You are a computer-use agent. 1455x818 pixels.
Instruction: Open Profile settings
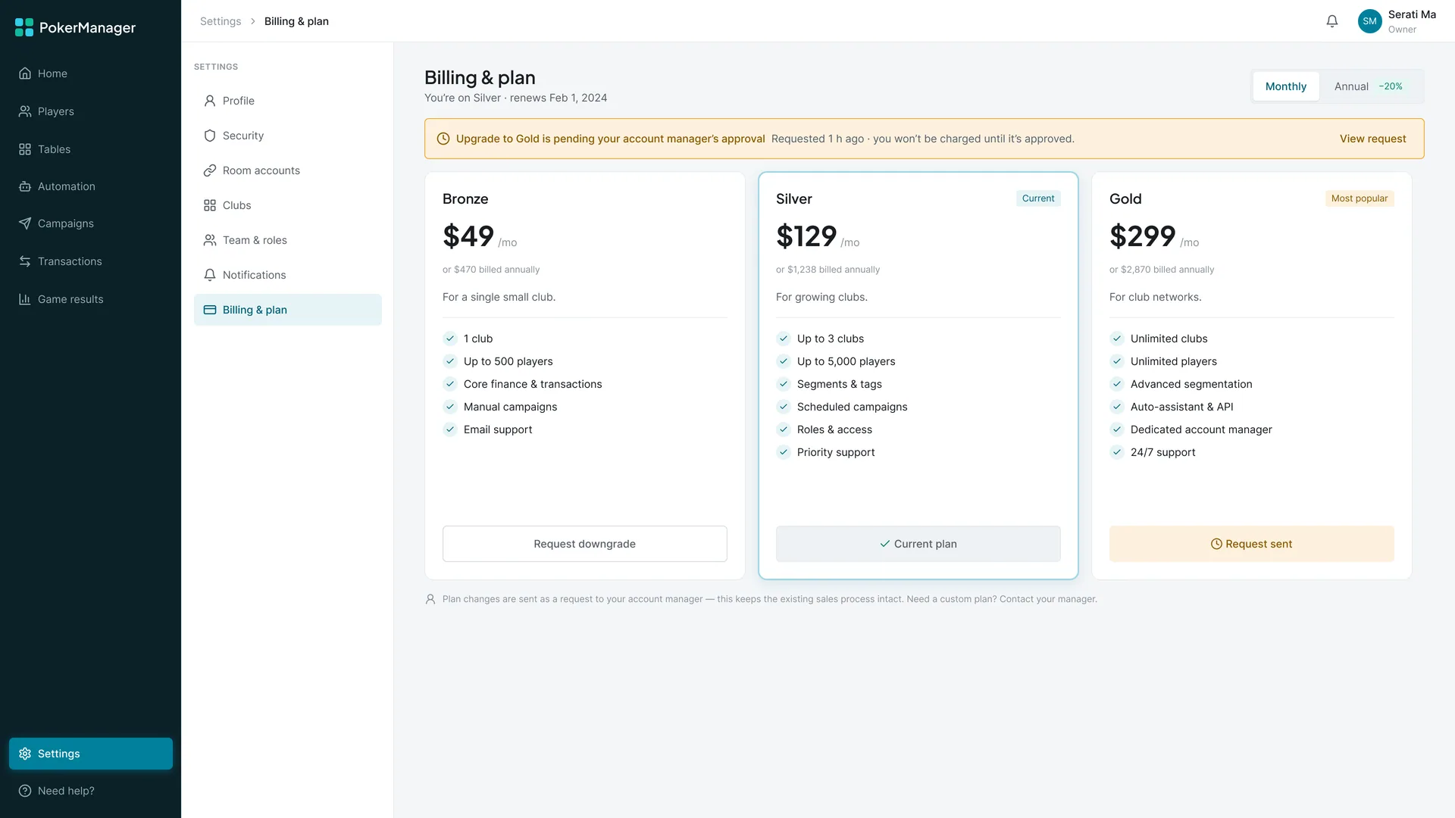(288, 101)
